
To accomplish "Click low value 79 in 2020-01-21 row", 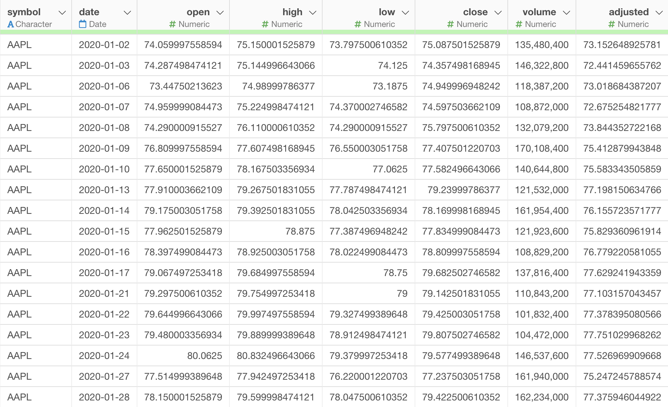I will pyautogui.click(x=402, y=294).
